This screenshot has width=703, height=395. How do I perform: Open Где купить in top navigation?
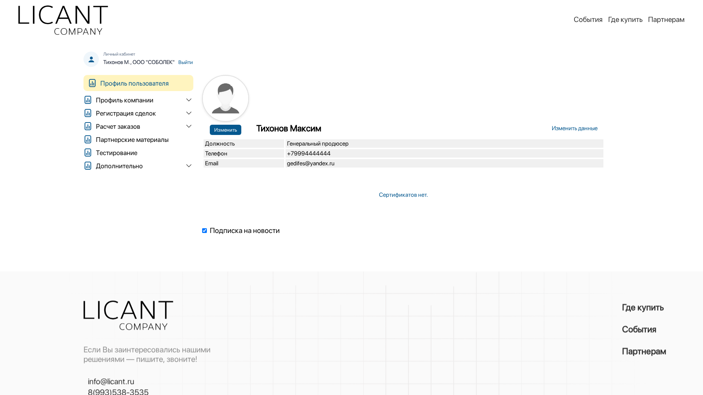pyautogui.click(x=625, y=19)
